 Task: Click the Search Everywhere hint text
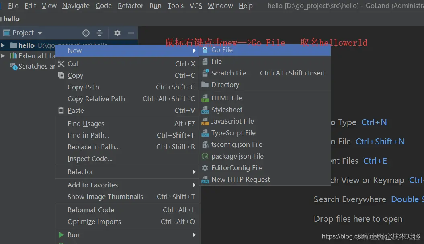tap(350, 199)
